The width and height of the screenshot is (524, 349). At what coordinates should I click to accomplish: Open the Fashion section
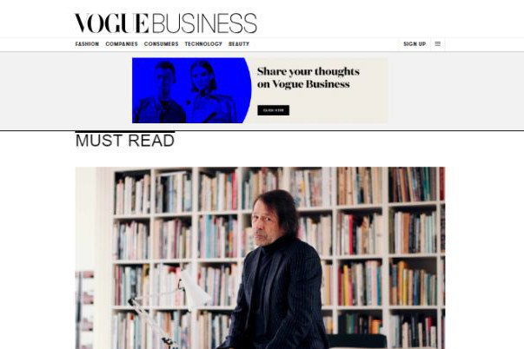pos(87,43)
